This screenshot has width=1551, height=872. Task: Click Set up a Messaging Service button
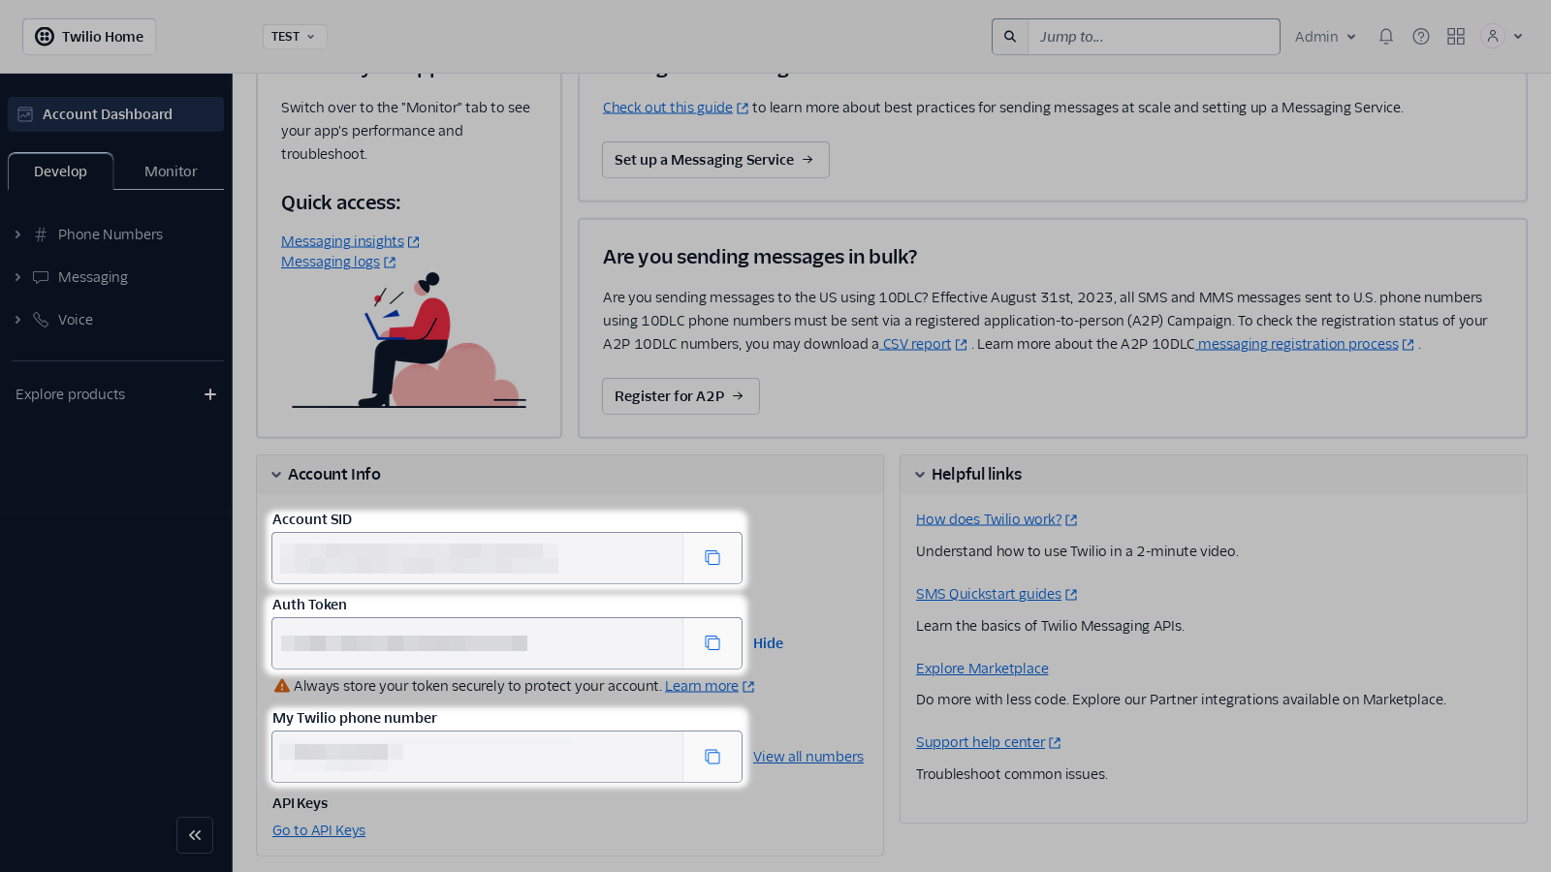pos(715,160)
